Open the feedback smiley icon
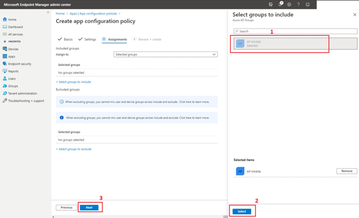 pyautogui.click(x=308, y=4)
